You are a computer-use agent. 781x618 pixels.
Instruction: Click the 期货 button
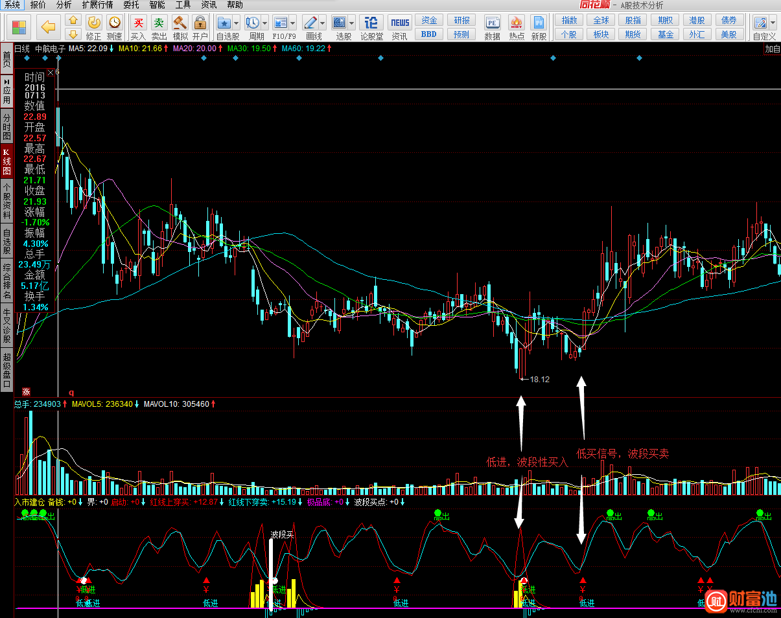[x=633, y=34]
